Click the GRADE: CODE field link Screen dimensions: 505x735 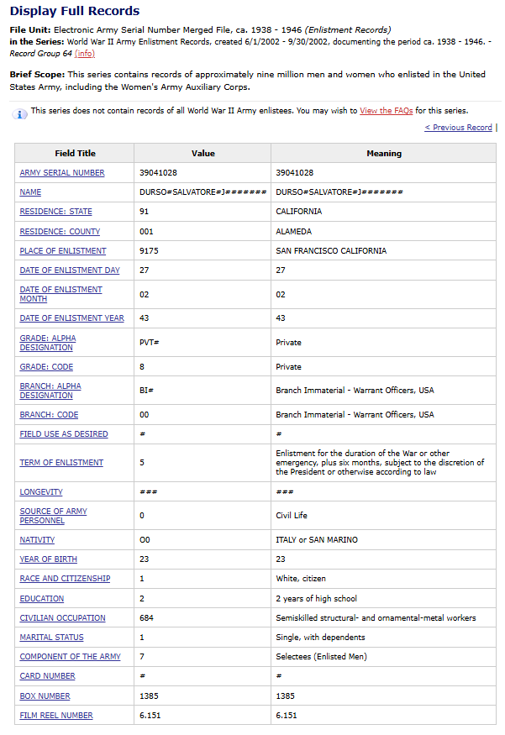(x=46, y=367)
